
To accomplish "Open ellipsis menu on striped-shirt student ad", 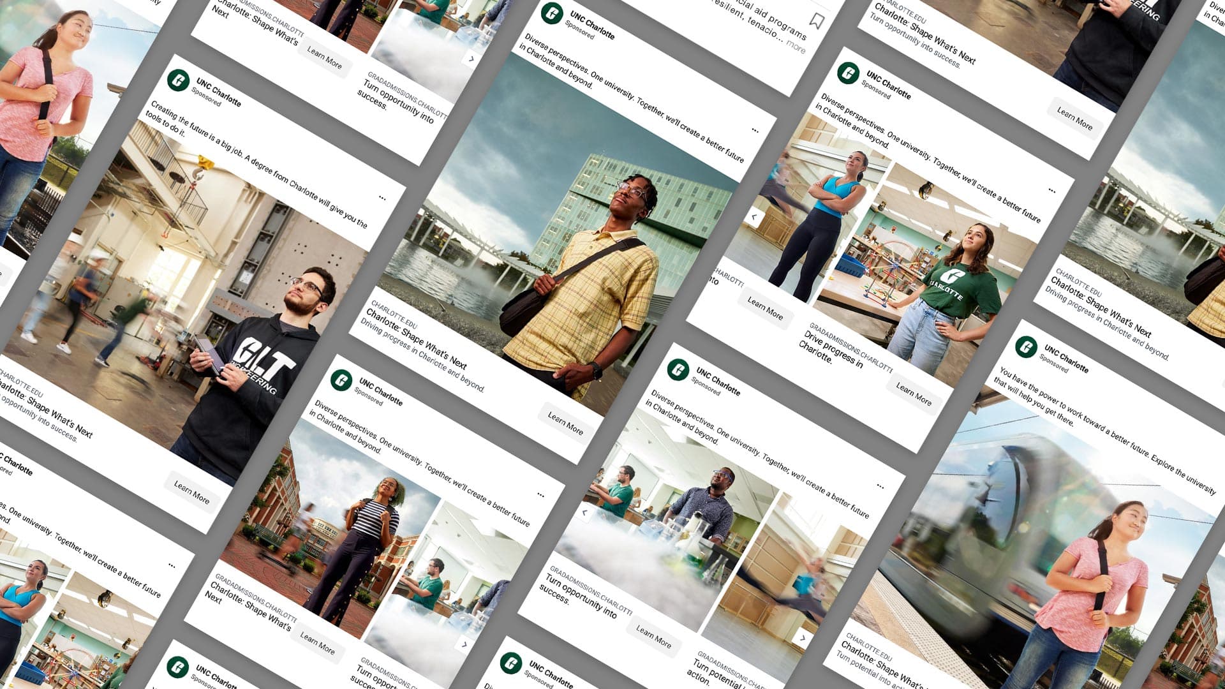I will (540, 495).
